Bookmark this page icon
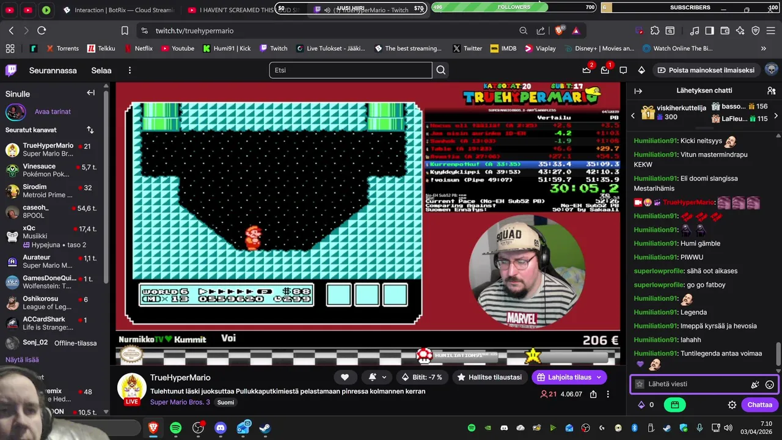Image resolution: width=782 pixels, height=440 pixels. click(125, 31)
